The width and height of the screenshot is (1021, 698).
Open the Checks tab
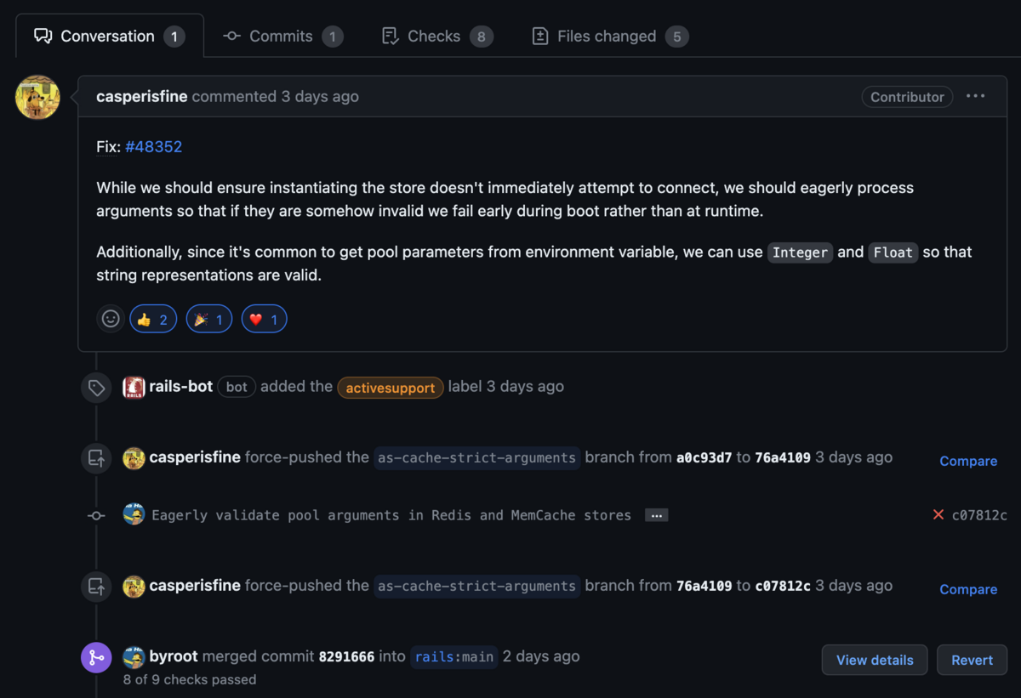[436, 36]
